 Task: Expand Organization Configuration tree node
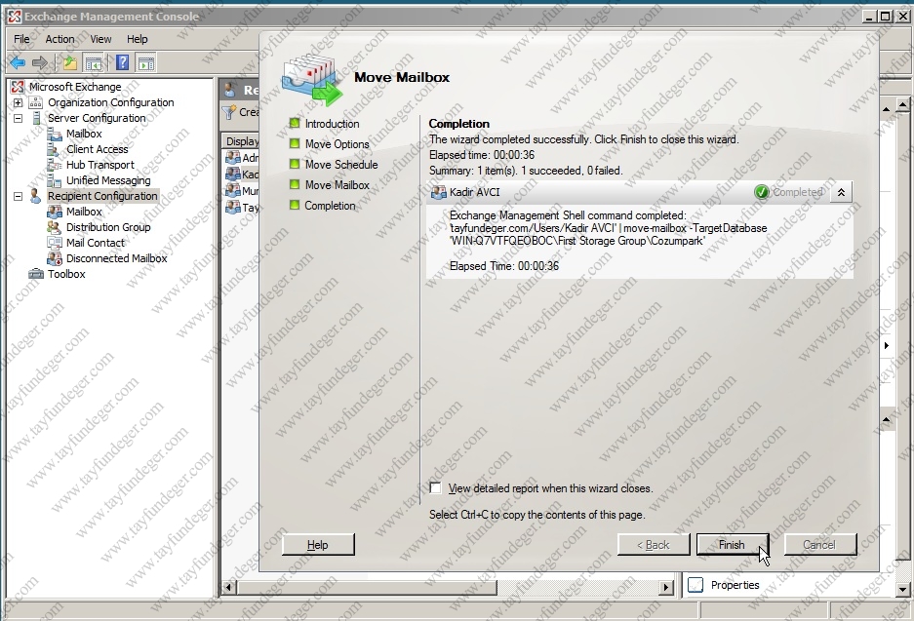tap(19, 102)
